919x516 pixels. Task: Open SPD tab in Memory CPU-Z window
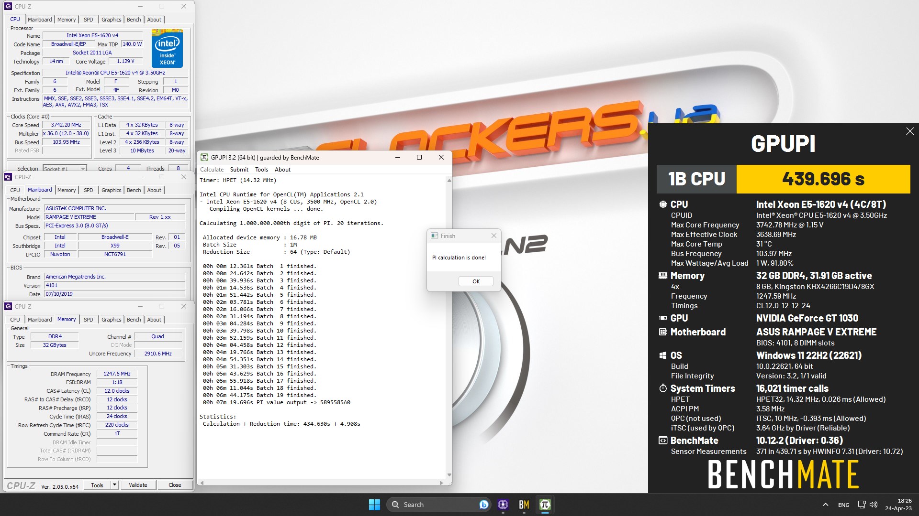89,320
